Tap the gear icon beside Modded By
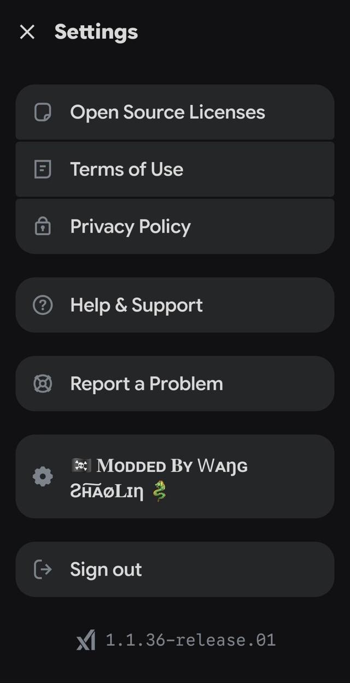The height and width of the screenshot is (683, 350). click(x=43, y=477)
